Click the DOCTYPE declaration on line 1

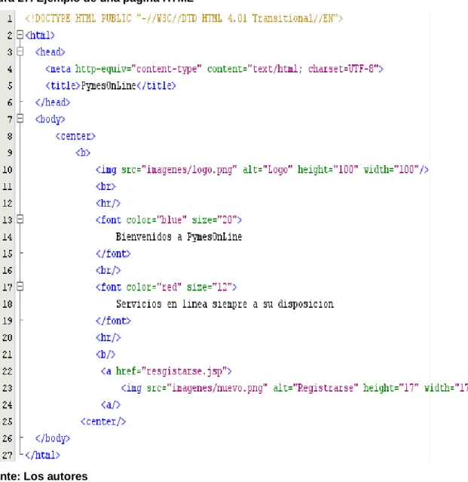(184, 18)
